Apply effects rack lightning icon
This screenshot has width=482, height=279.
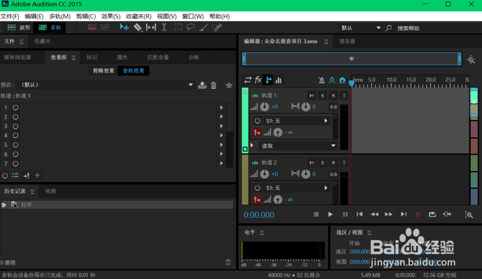point(38,175)
